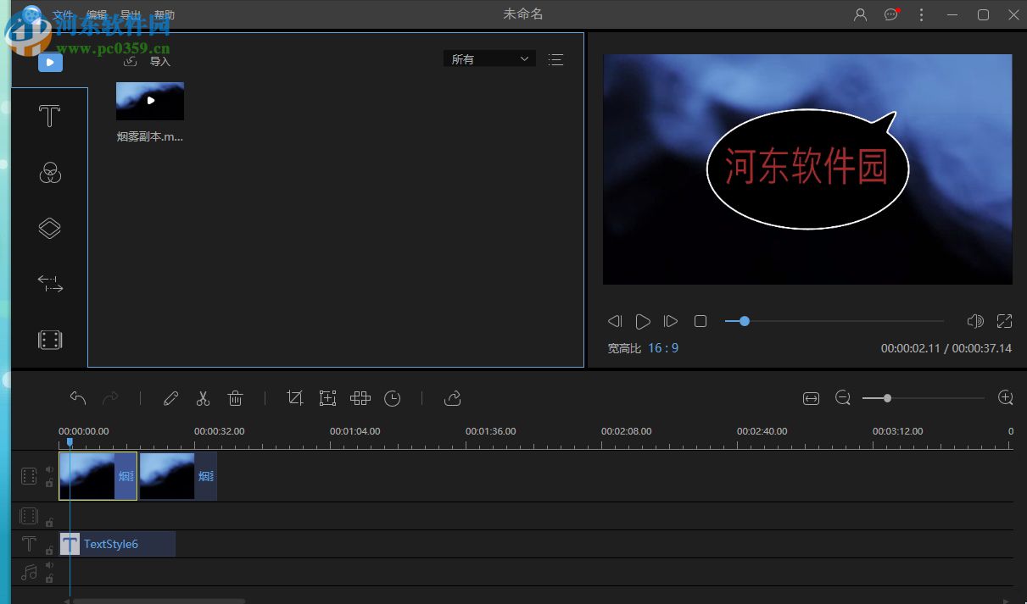This screenshot has height=604, width=1027.
Task: Open the mosaic tool
Action: coord(360,398)
